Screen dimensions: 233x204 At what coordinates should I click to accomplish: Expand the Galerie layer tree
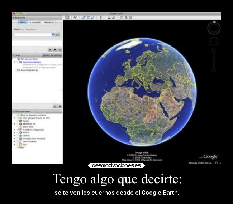14,136
